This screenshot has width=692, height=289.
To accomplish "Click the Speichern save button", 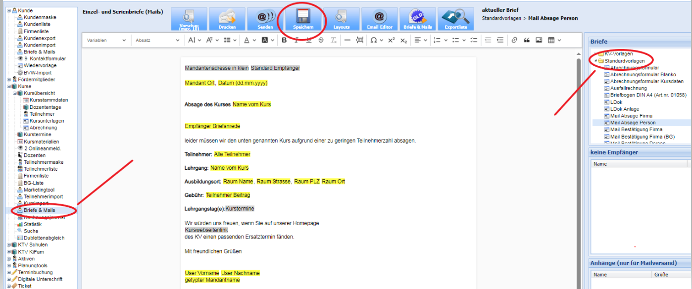I will pos(303,20).
